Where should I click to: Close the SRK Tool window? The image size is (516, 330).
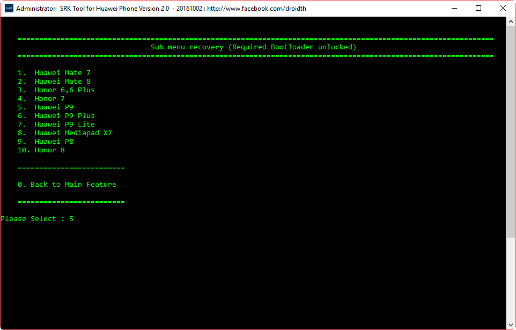point(503,8)
